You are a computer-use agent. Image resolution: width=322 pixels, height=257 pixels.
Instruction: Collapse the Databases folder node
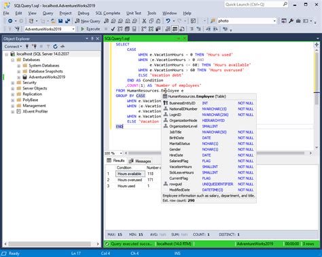tap(13, 60)
